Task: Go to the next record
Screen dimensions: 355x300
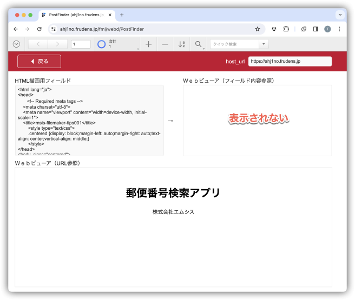Action: pyautogui.click(x=57, y=44)
